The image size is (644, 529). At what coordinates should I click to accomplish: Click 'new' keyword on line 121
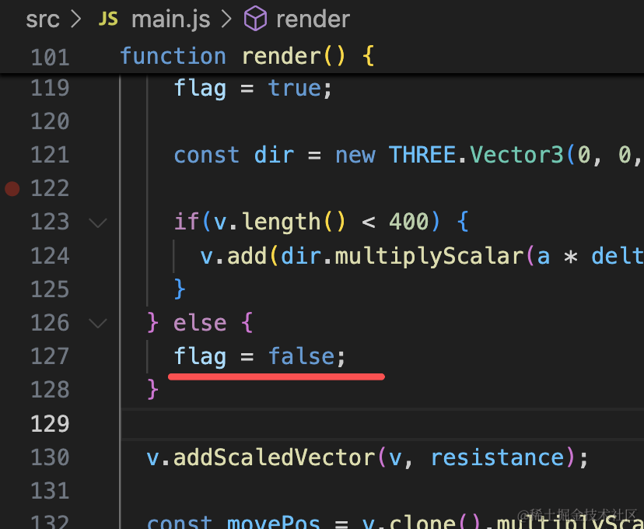coord(355,156)
